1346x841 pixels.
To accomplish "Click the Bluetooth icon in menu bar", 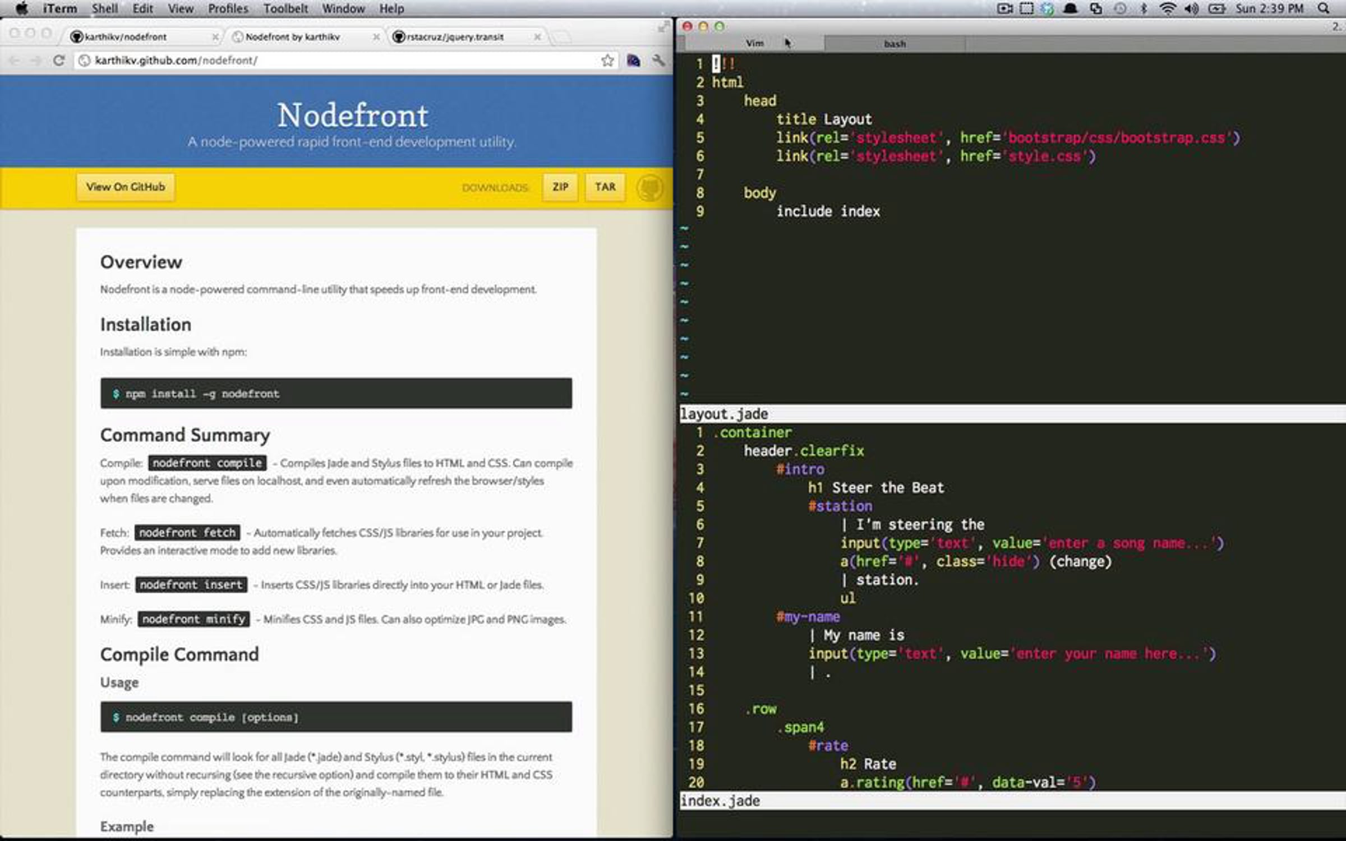I will pos(1144,8).
